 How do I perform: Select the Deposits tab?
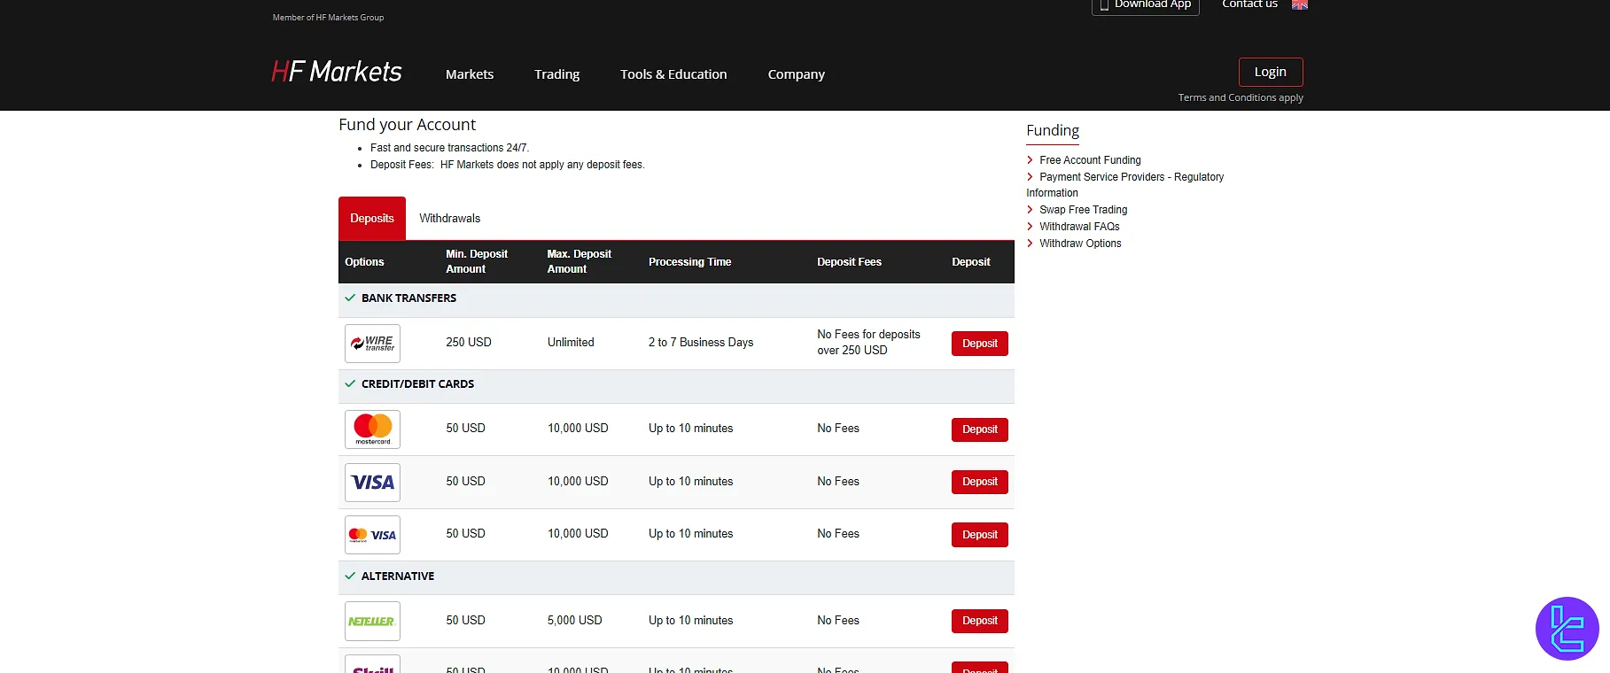tap(372, 219)
